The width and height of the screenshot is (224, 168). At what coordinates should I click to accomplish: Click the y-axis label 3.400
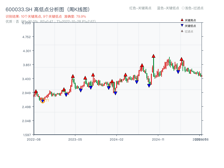(26, 79)
